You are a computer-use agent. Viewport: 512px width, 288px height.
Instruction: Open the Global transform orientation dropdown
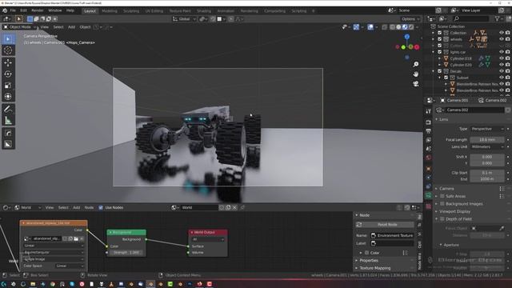click(185, 19)
